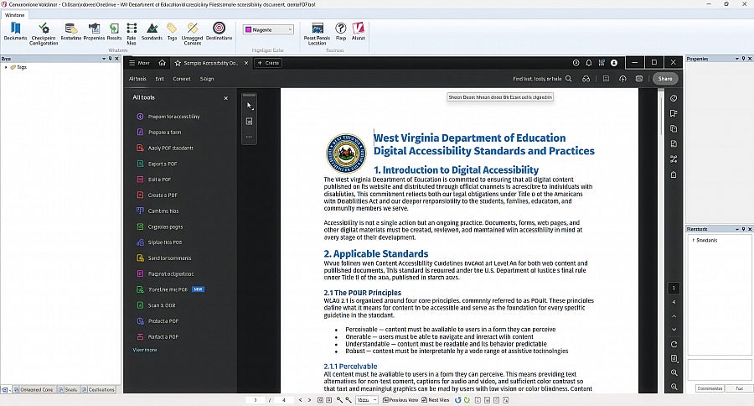Click the blue rotate counterclockwise icon
This screenshot has width=754, height=406.
(x=457, y=400)
